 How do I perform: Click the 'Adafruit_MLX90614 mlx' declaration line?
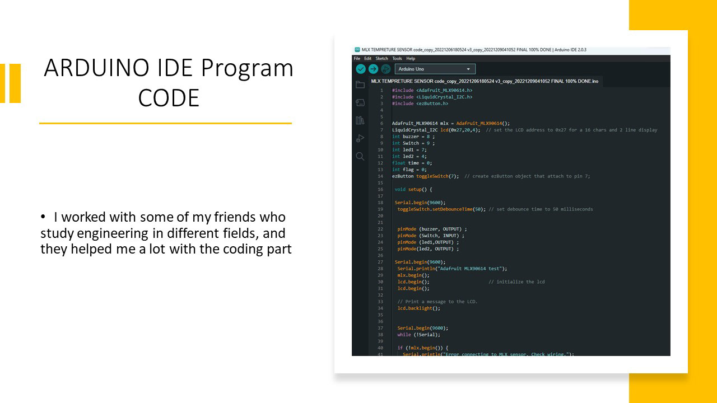click(451, 123)
